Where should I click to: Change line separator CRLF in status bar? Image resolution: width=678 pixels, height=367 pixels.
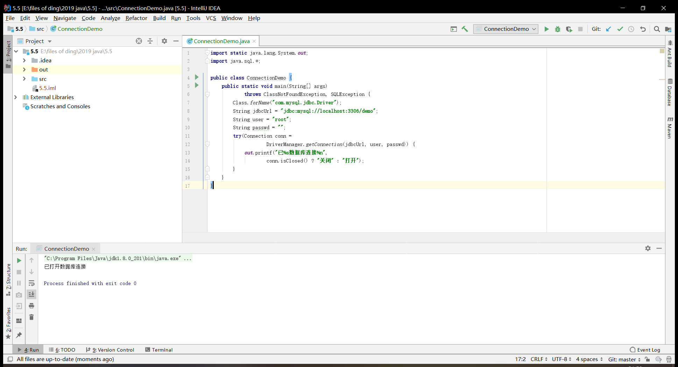[x=539, y=359]
